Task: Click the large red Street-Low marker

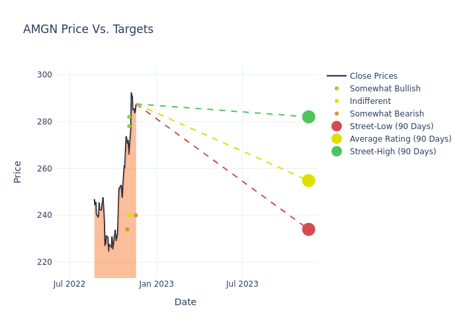Action: click(308, 229)
